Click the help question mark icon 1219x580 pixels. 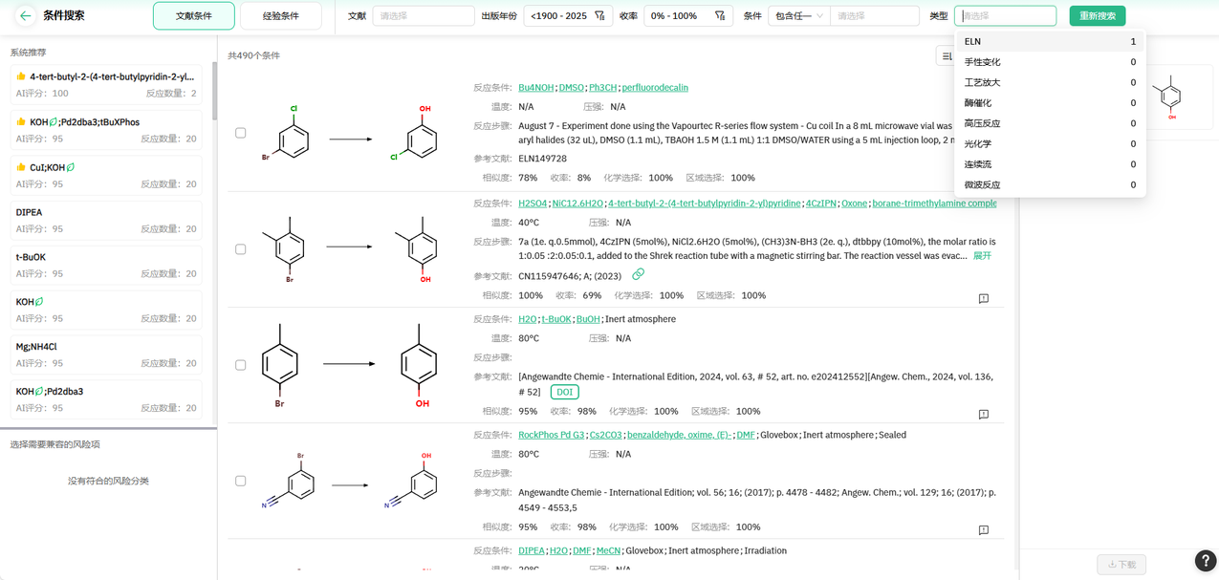[1205, 561]
